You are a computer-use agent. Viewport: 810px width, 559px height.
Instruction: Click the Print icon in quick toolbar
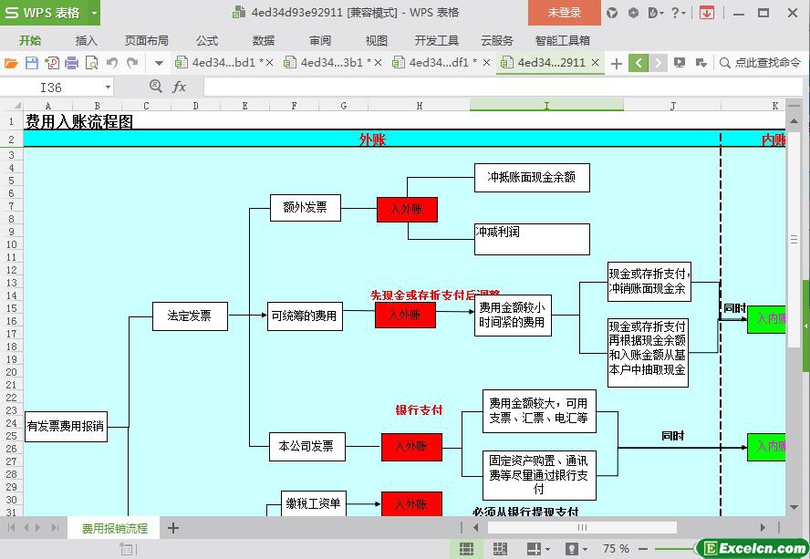tap(71, 63)
